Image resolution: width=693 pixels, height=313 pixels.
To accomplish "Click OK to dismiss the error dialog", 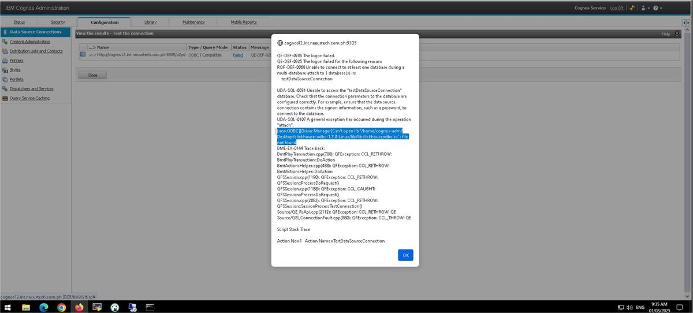I will click(405, 255).
